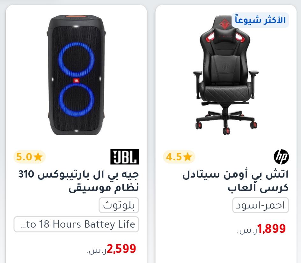Select the بلوتوث feature tag
Screen dimensions: 301x263
click(119, 205)
